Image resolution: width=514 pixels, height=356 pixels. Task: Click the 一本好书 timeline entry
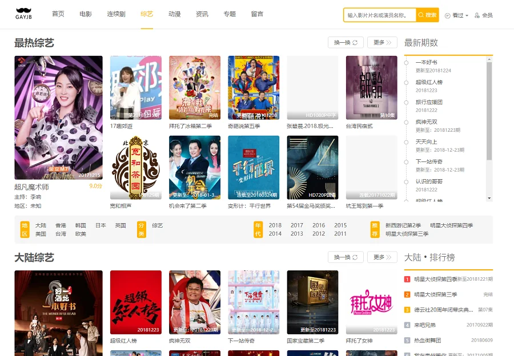coord(426,62)
